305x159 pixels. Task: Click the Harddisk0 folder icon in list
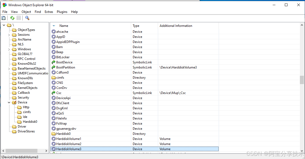(x=54, y=133)
